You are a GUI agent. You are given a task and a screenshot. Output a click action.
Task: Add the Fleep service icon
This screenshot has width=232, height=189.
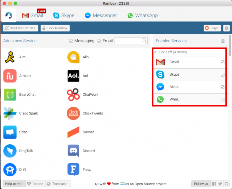pyautogui.click(x=73, y=170)
